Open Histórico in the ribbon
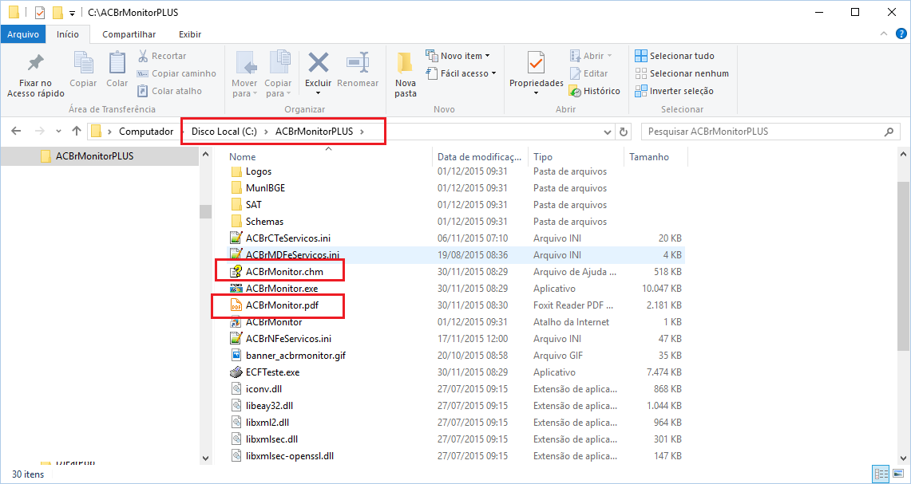This screenshot has height=484, width=911. [594, 91]
